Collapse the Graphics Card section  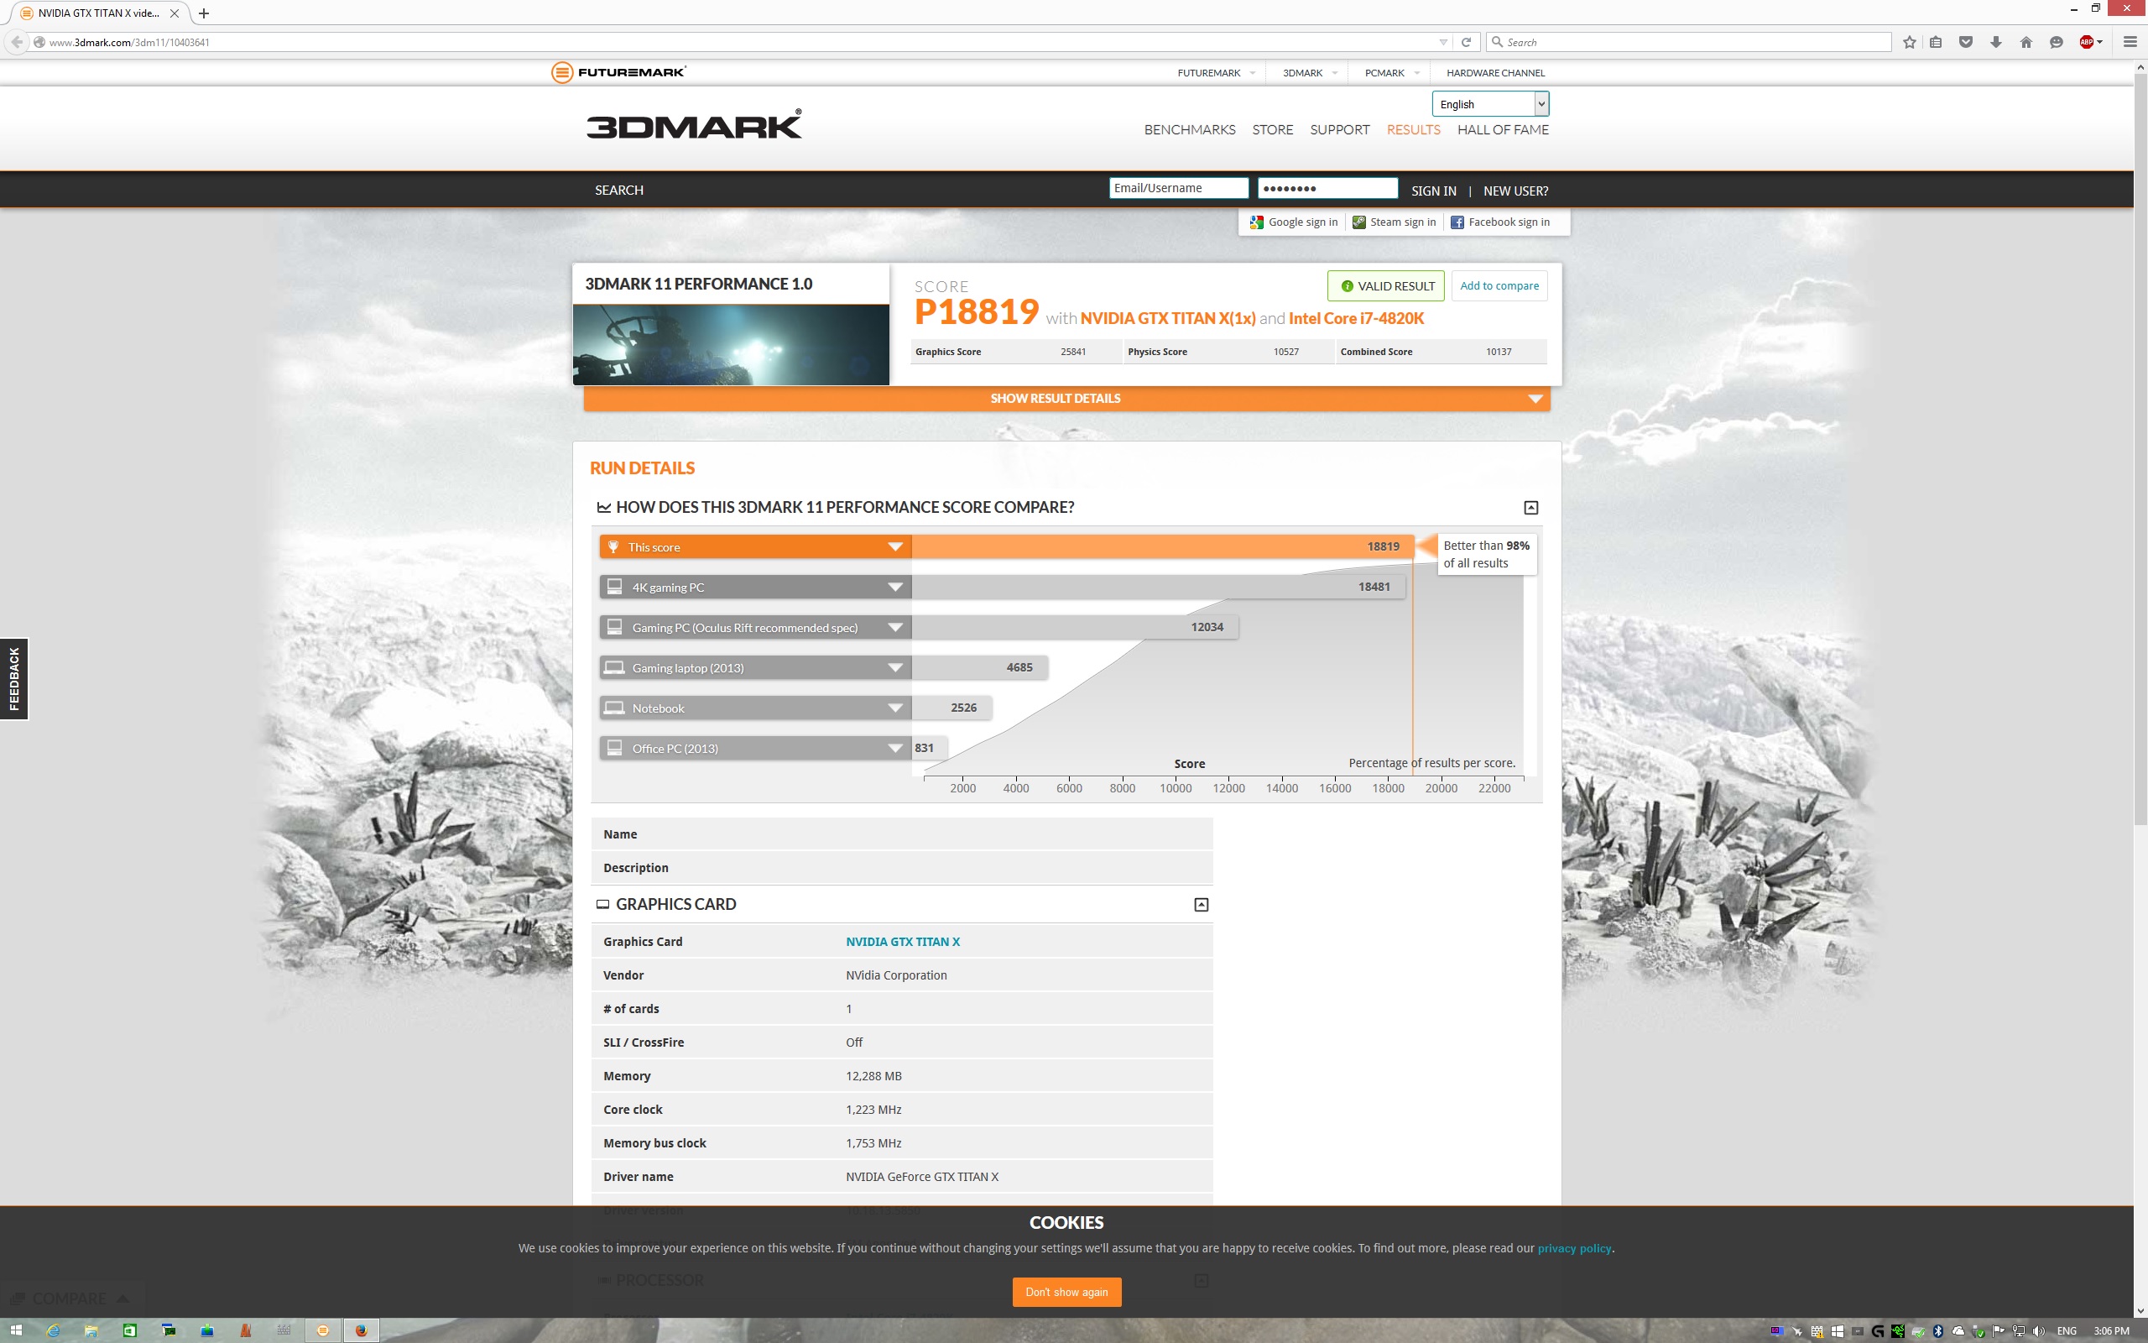click(1201, 904)
